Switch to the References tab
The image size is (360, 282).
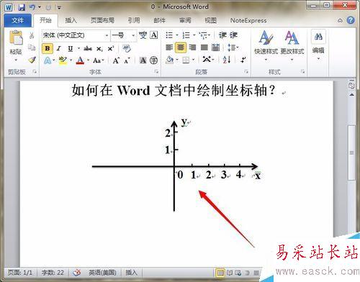tap(134, 20)
